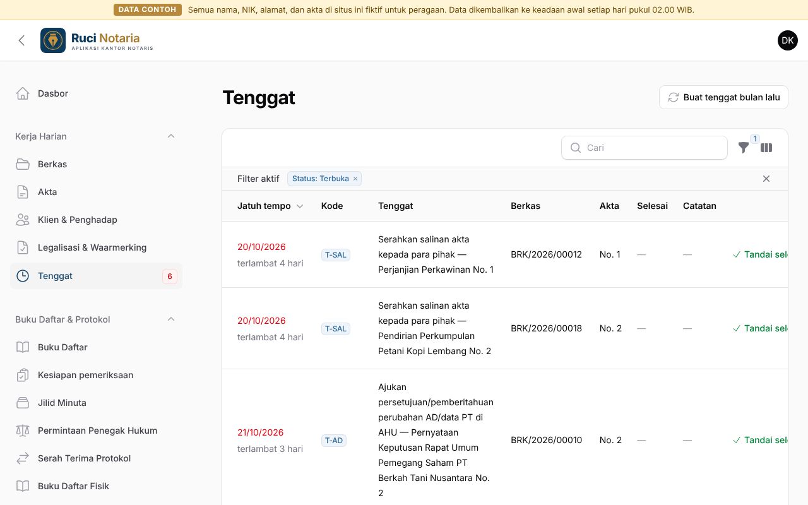Click the Kesiapan pemeriksaan clipboard icon
808x505 pixels.
point(23,375)
